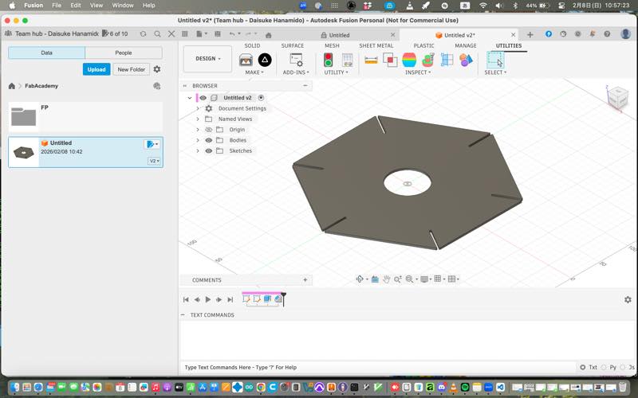Click the Save icon in quick toolbar
The width and height of the screenshot is (638, 398).
pyautogui.click(x=217, y=34)
